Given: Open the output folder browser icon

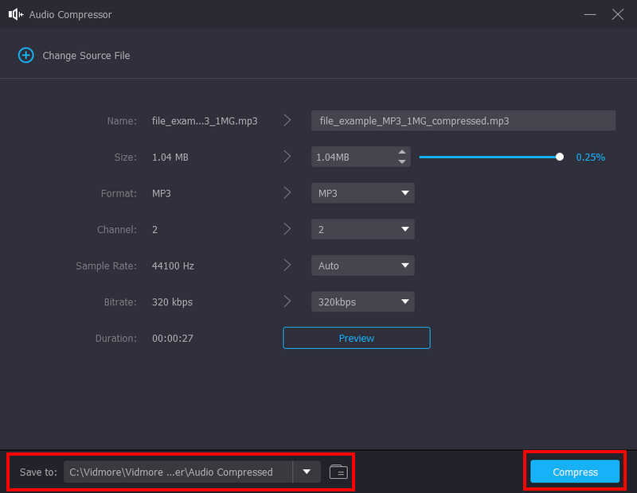Looking at the screenshot, I should pos(338,472).
